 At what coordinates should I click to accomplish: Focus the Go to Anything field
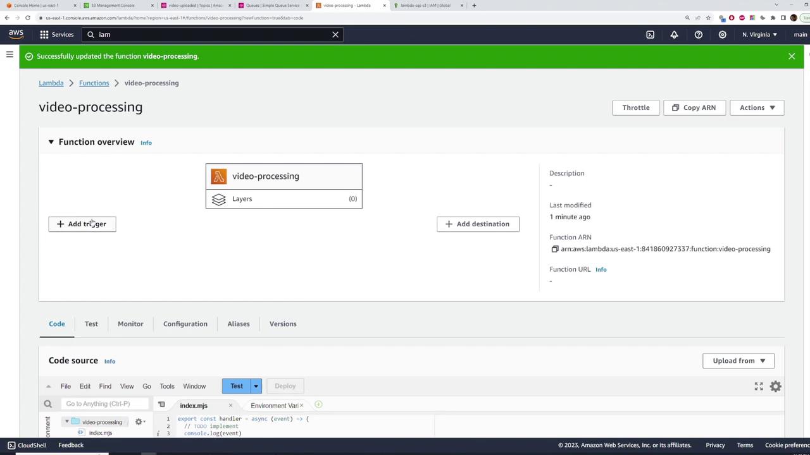104,404
